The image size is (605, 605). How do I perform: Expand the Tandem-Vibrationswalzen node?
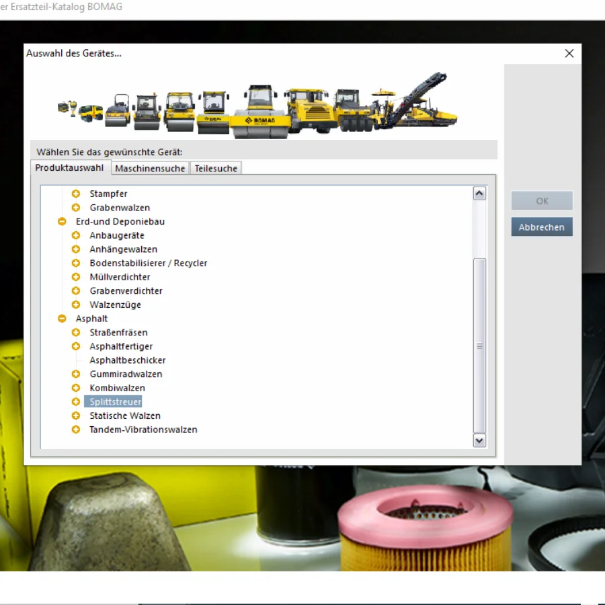point(76,430)
